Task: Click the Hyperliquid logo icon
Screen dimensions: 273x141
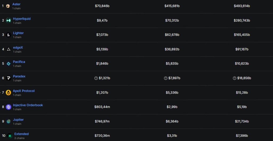Action: click(x=8, y=20)
